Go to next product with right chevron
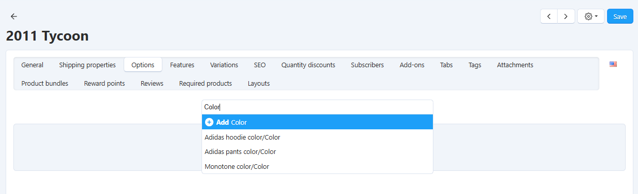638x194 pixels. [x=566, y=16]
